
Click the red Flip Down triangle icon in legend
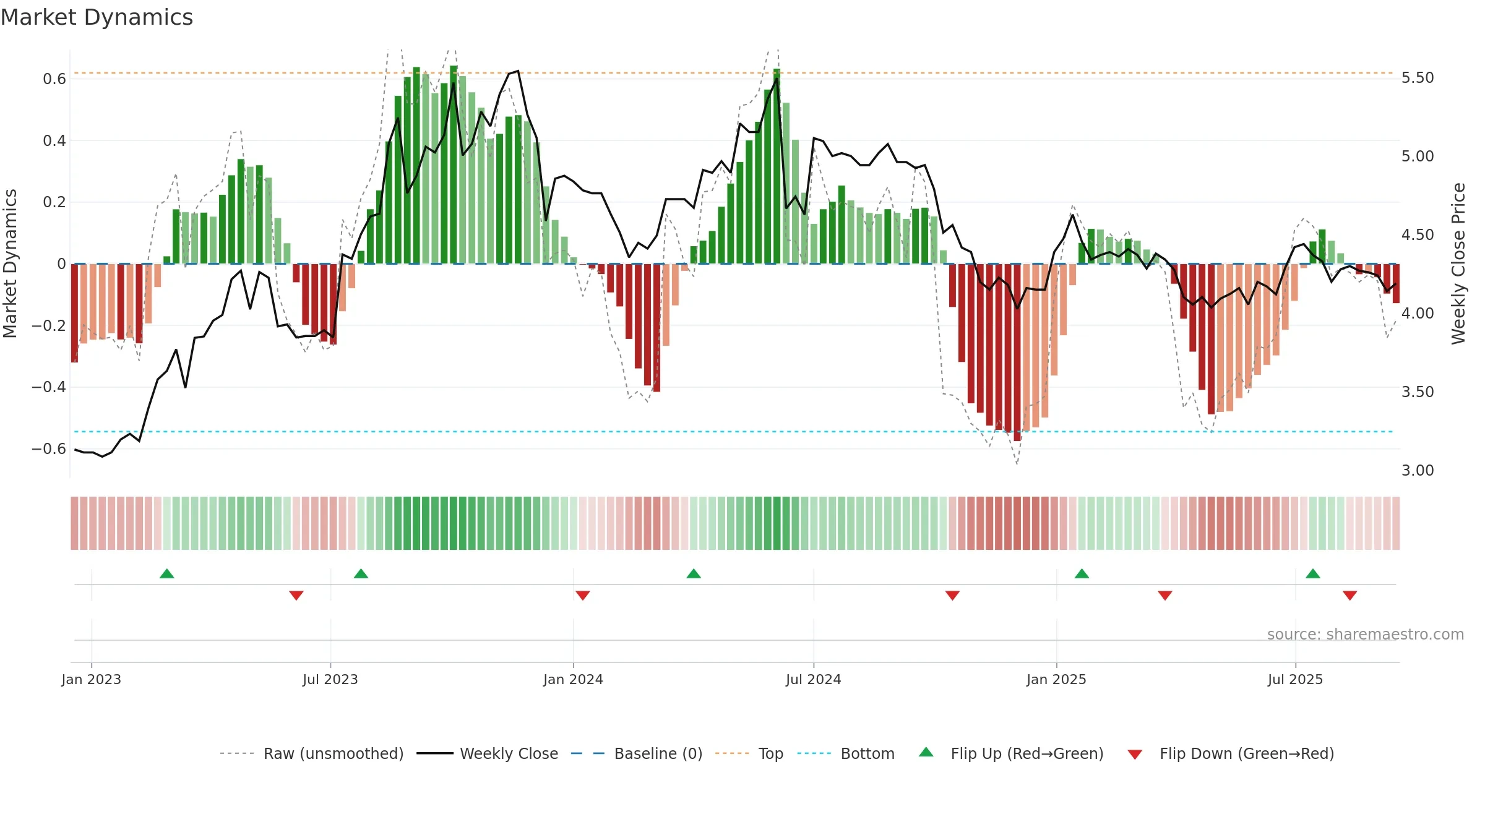pyautogui.click(x=1135, y=755)
